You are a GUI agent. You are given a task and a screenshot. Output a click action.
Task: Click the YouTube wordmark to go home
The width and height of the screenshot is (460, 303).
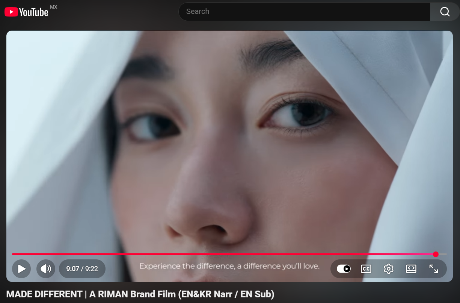click(x=34, y=12)
